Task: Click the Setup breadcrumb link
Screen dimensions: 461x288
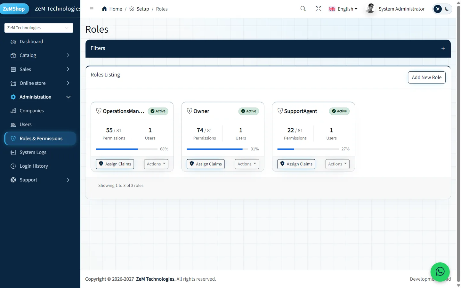Action: (143, 9)
